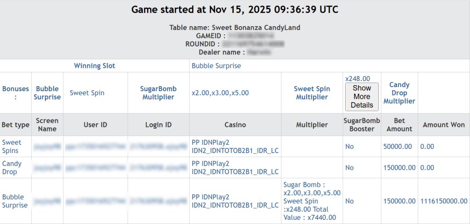Viewport: 470px width, 224px height.
Task: Click the Sweet Spin bonus entry
Action: coord(87,93)
